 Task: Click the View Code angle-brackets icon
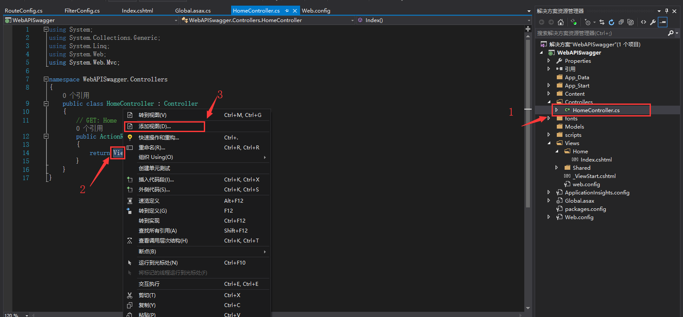644,22
